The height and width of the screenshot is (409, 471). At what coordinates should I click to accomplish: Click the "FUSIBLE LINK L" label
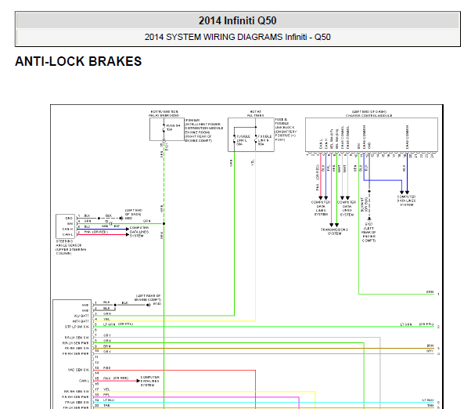click(243, 140)
